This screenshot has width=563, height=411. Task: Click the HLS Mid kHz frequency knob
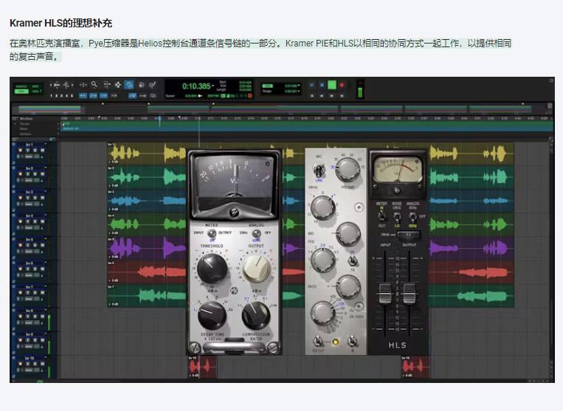(x=322, y=260)
